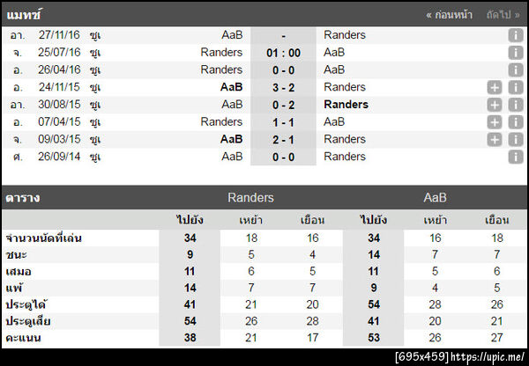Open info icon for 27/11/16 match
529x366 pixels.
[516, 35]
